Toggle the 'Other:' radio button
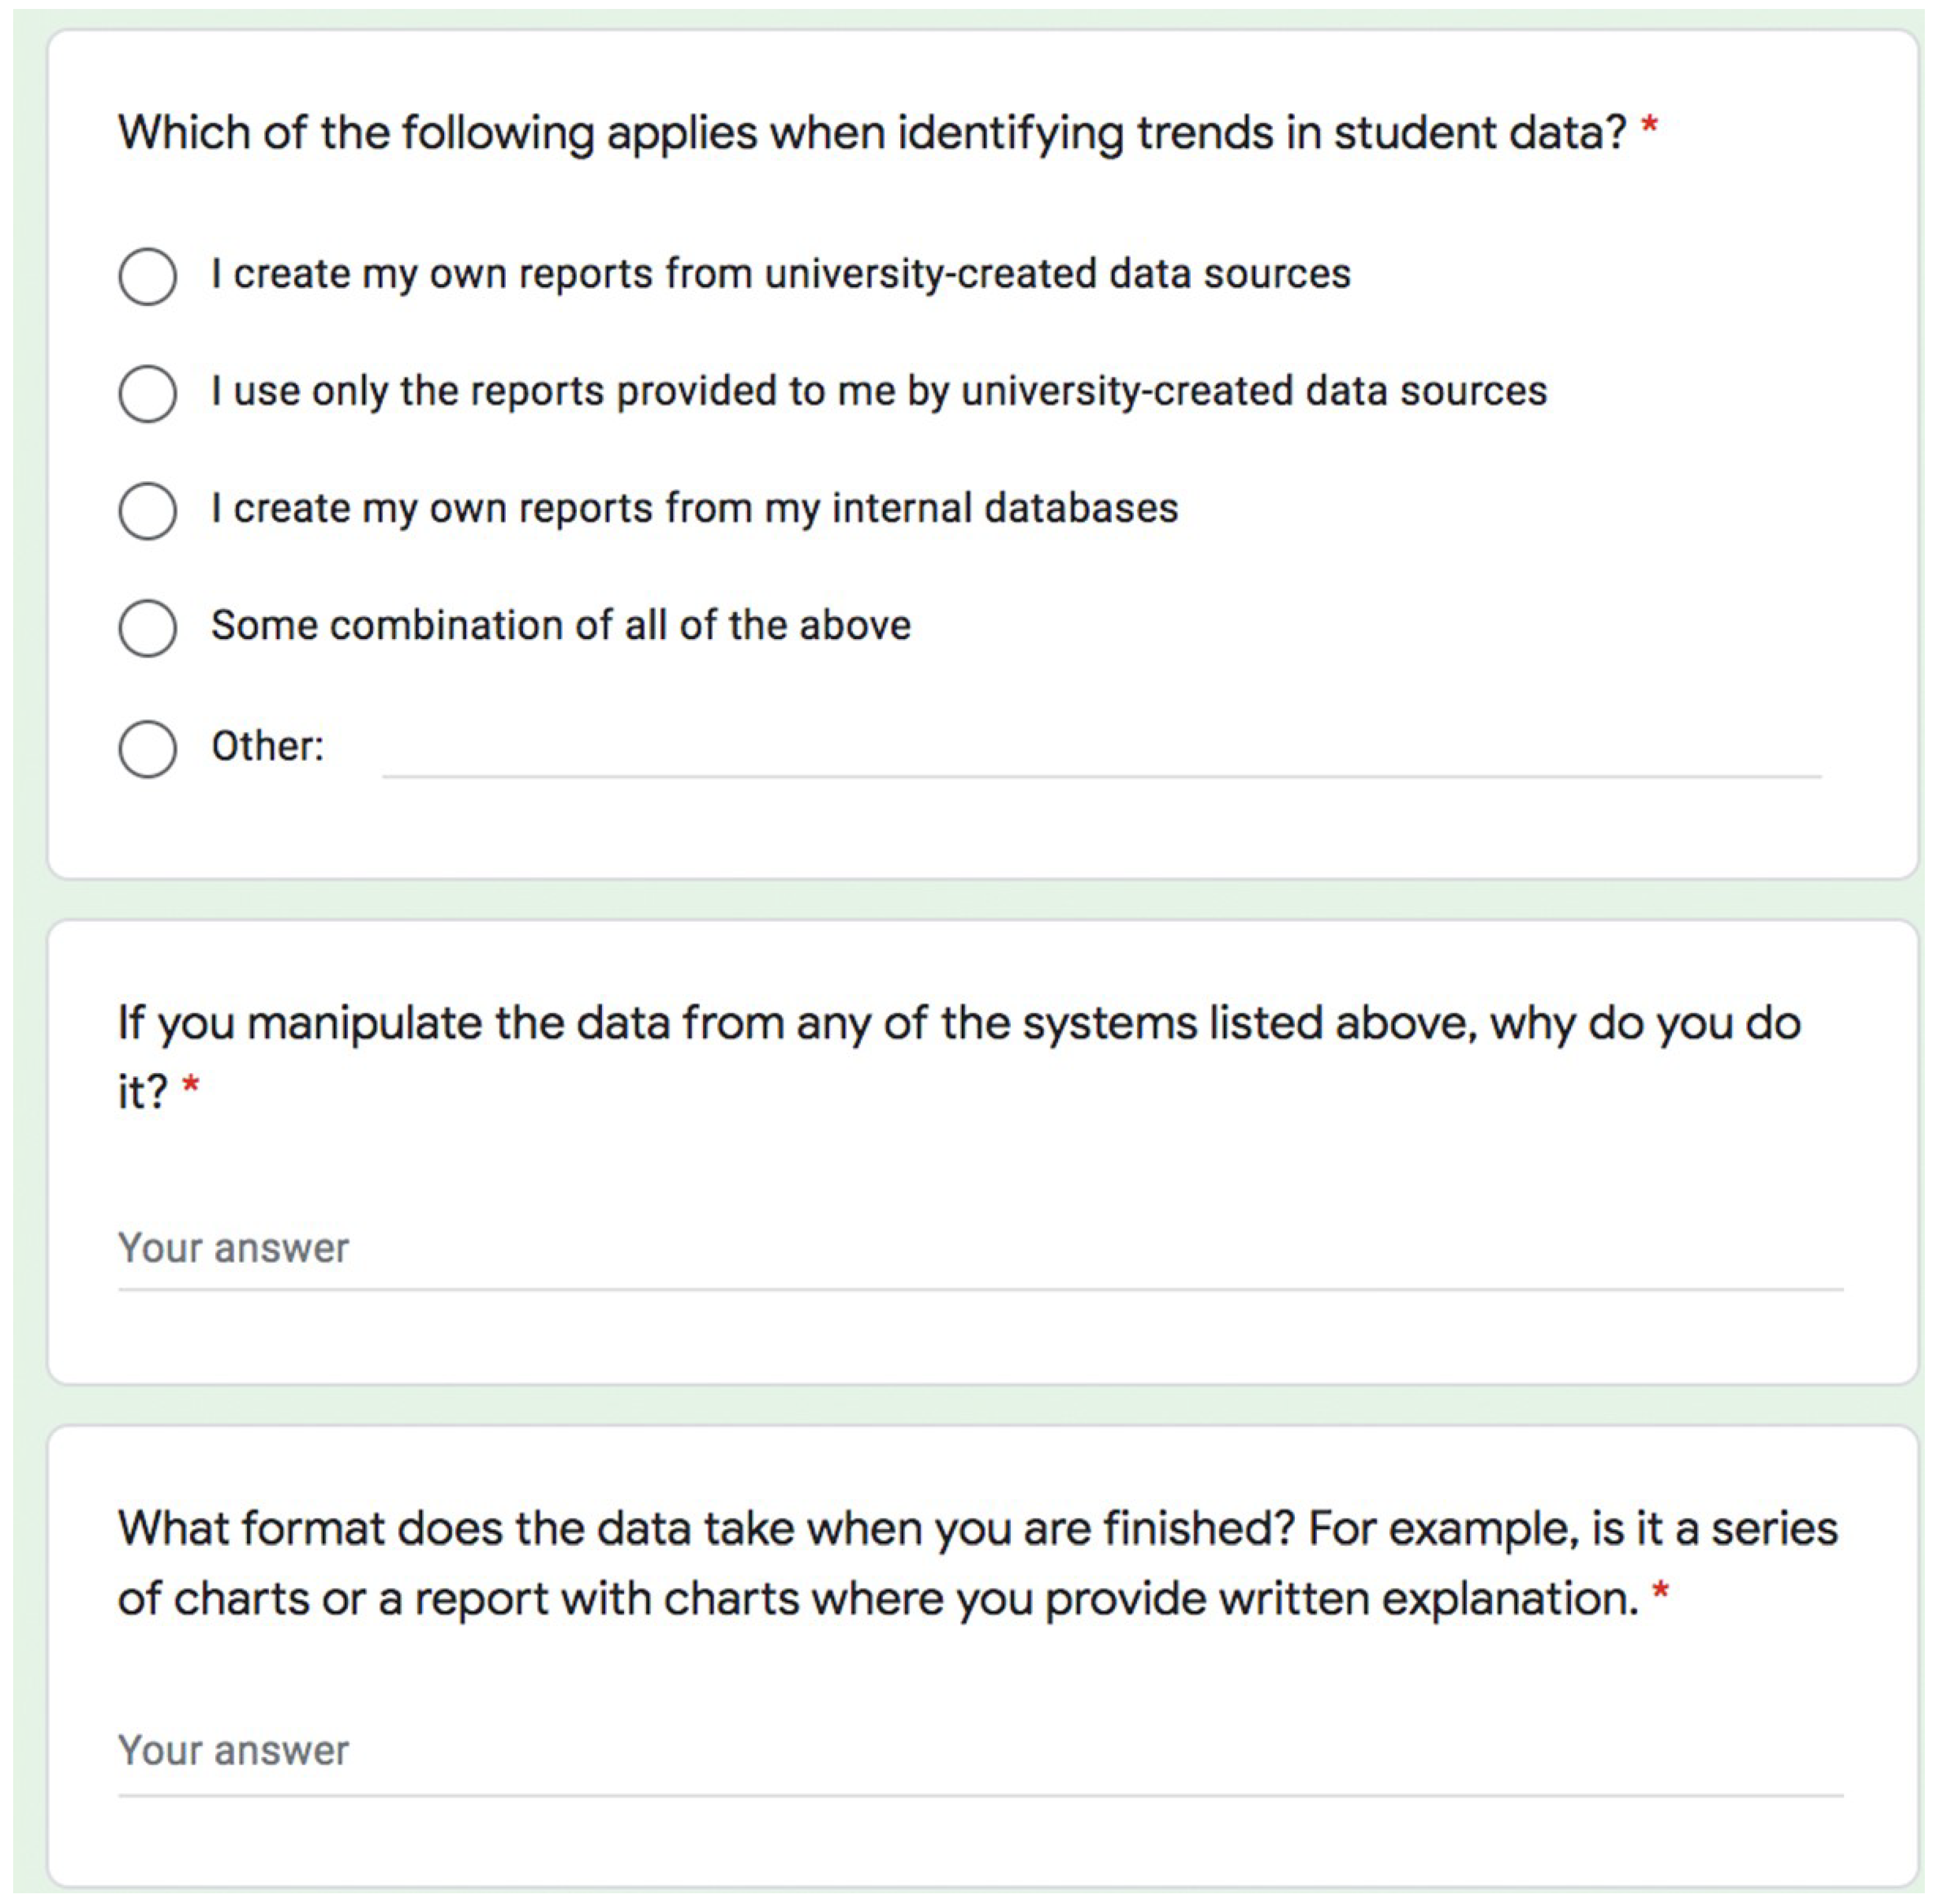This screenshot has height=1904, width=1941. click(x=148, y=748)
